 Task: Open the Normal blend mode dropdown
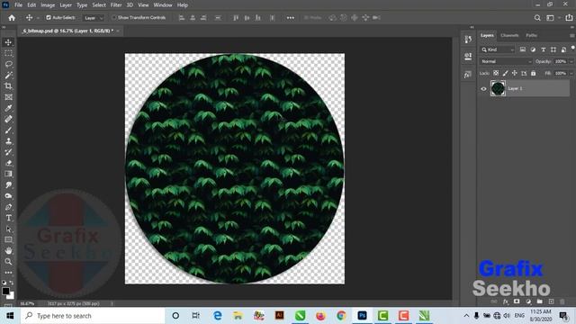pos(506,61)
